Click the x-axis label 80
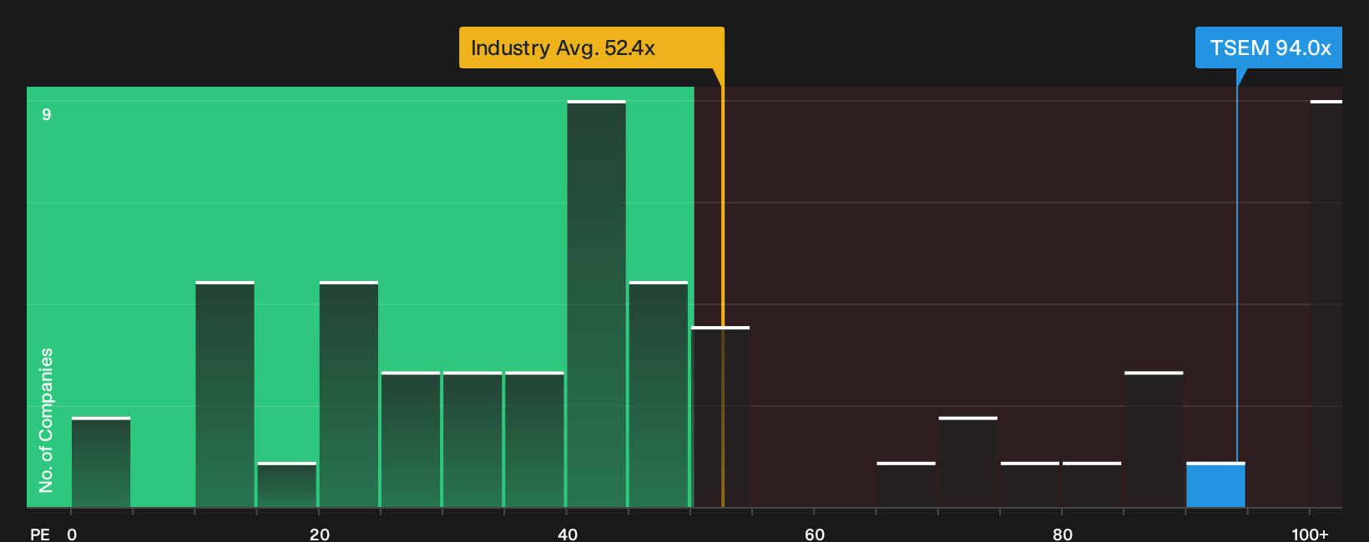Image resolution: width=1369 pixels, height=542 pixels. click(1062, 534)
